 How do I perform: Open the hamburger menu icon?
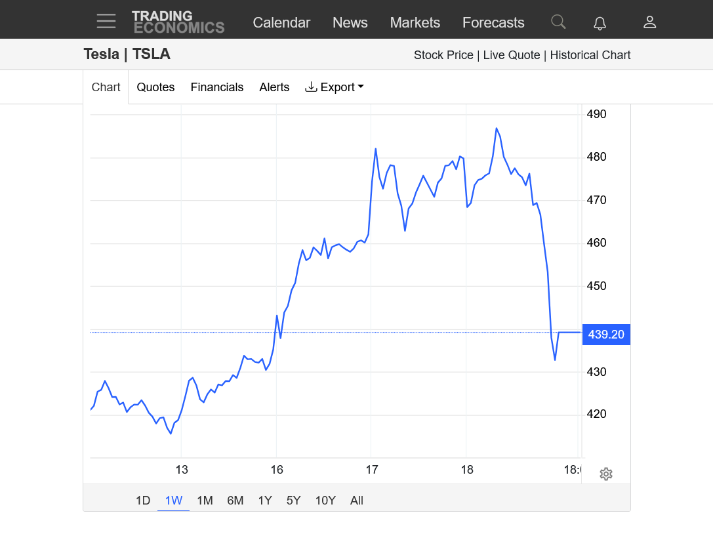[x=106, y=22]
